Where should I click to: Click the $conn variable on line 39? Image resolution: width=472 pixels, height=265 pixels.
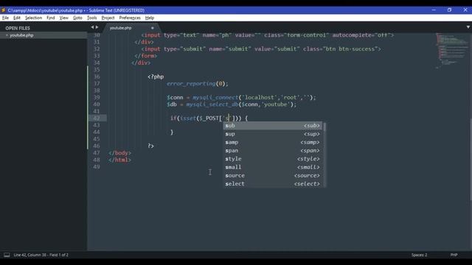pyautogui.click(x=175, y=97)
